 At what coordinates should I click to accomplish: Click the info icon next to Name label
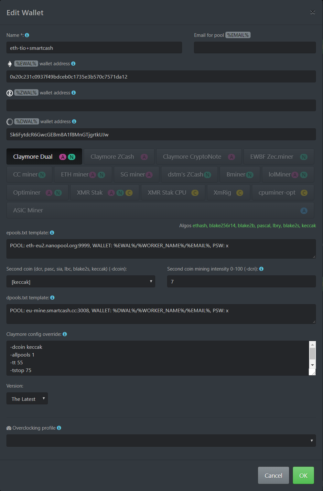tap(27, 35)
